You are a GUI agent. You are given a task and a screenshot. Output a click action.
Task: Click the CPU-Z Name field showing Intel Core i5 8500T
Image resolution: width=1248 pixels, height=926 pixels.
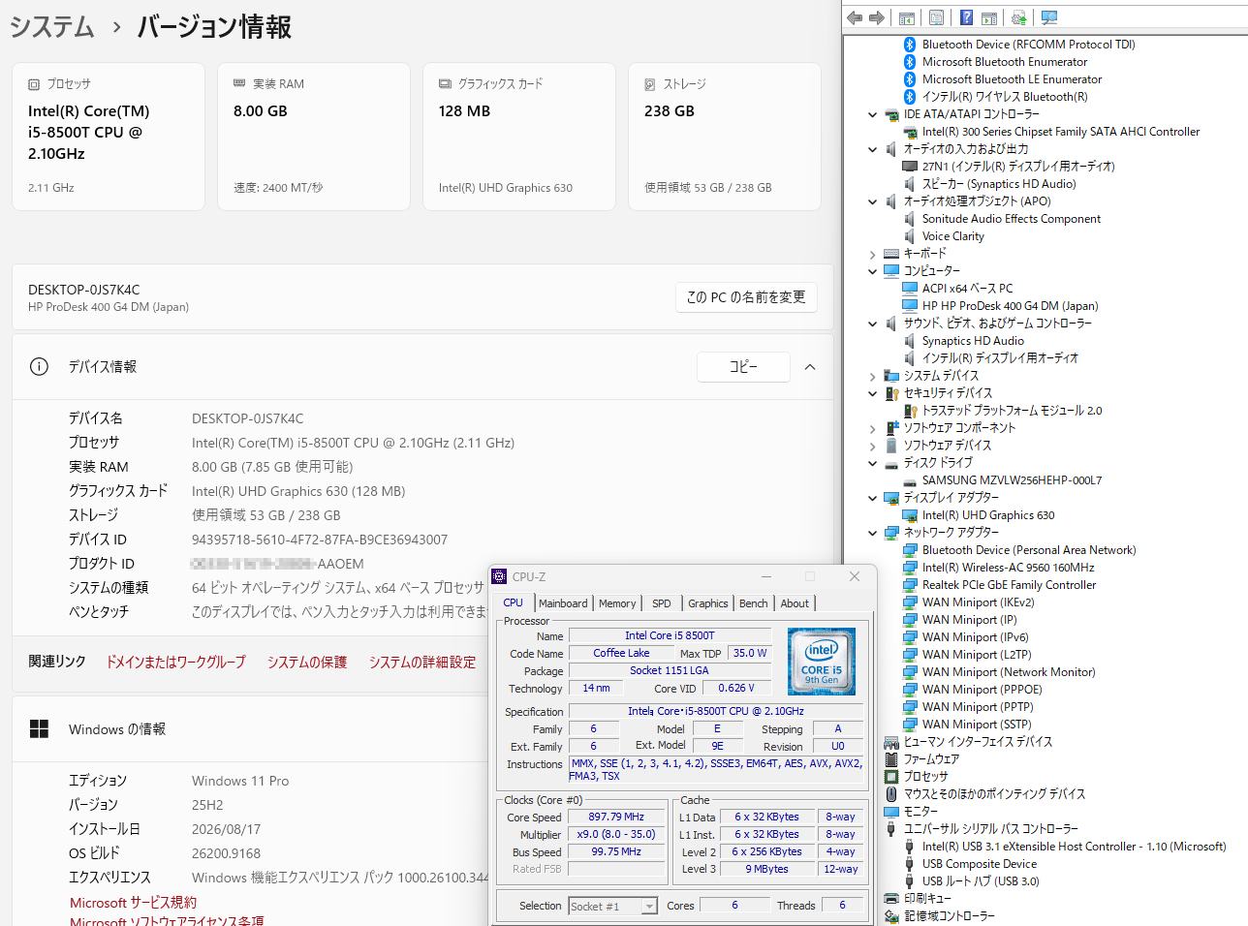670,636
